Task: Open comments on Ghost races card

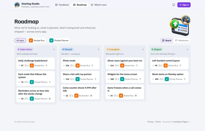Action: coord(117,65)
